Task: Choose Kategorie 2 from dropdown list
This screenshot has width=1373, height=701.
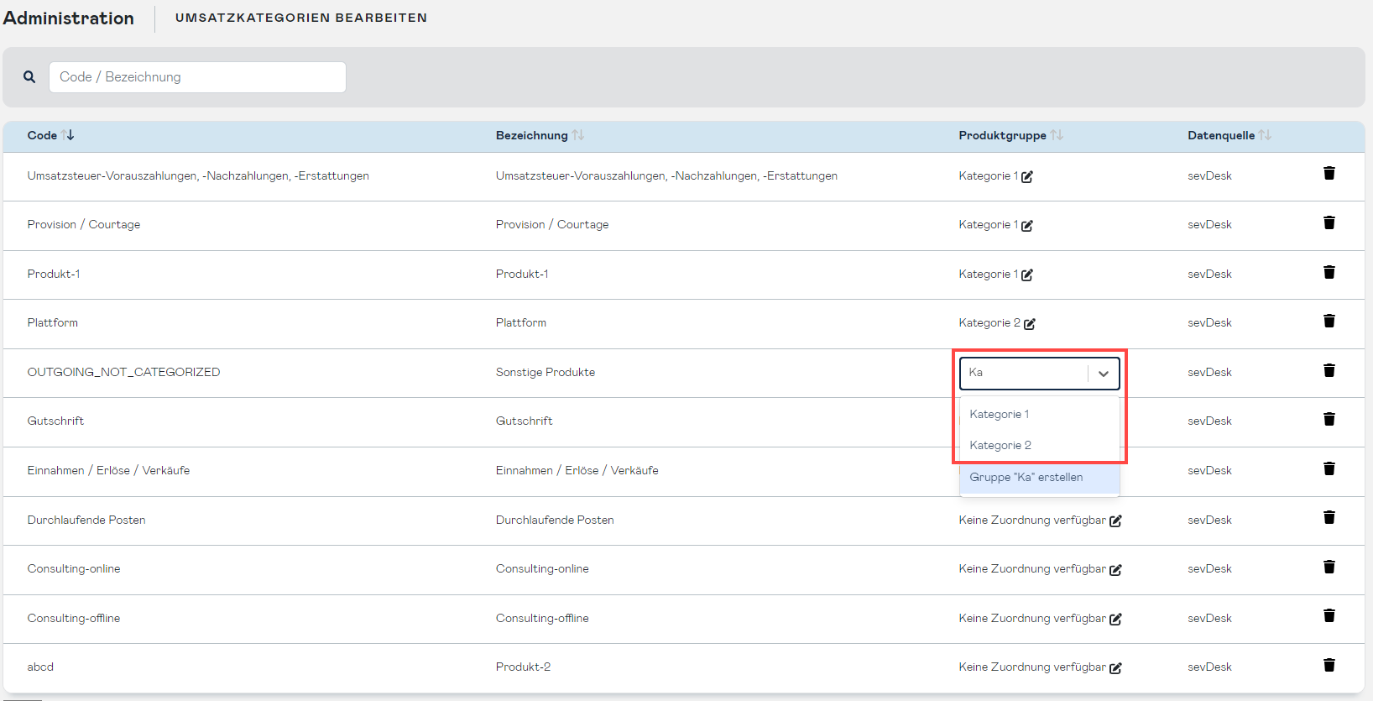Action: (1040, 445)
